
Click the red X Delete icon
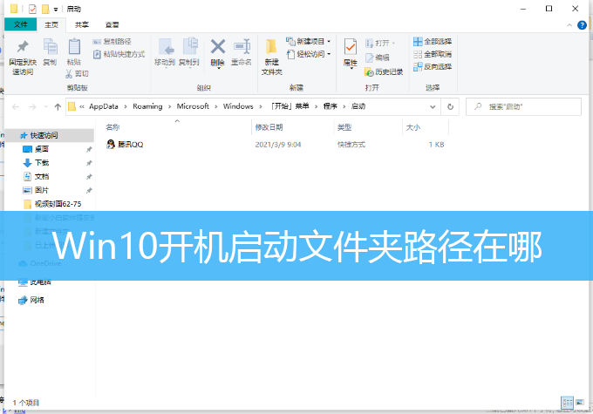218,47
